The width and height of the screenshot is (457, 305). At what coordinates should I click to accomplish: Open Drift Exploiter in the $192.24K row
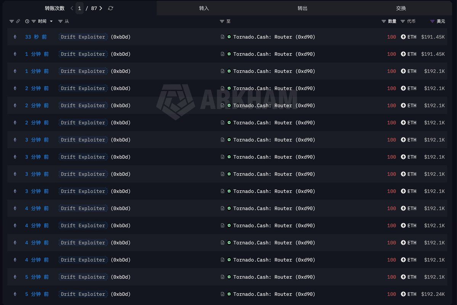pyautogui.click(x=83, y=294)
